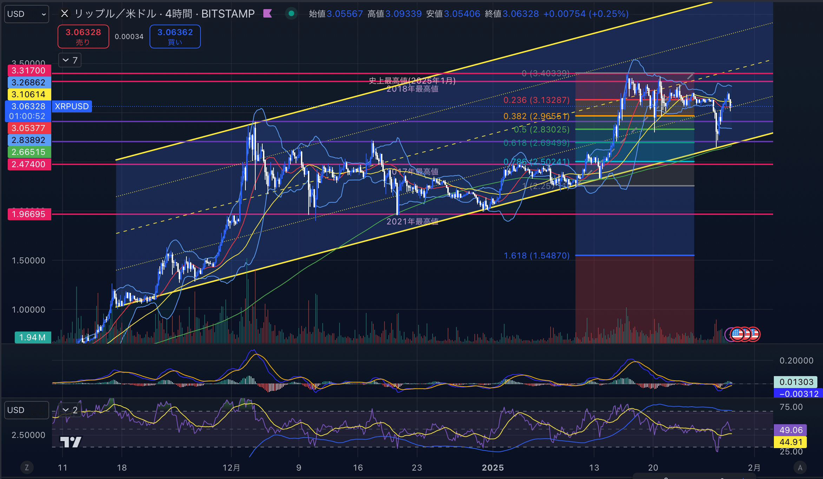Open the USD dropdown in the RSI pane
Screen dimensions: 823x479
click(x=26, y=410)
